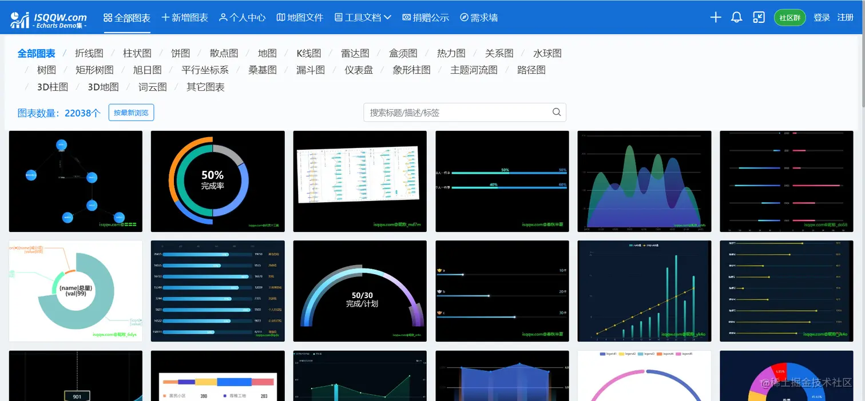Open 地图文件 page
The image size is (865, 401).
pos(300,18)
